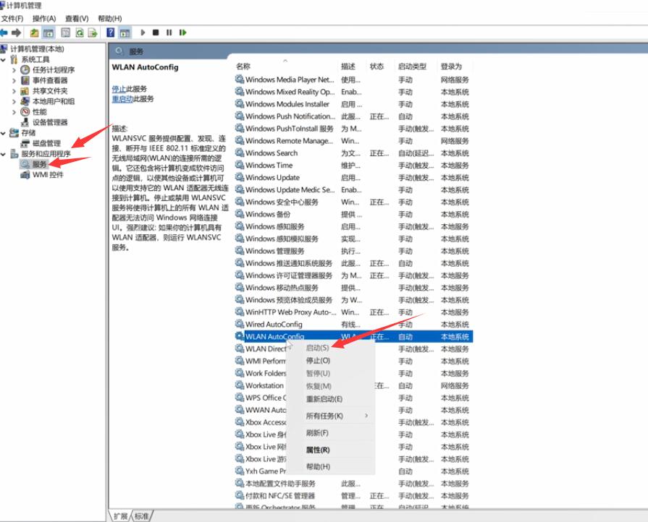Sort by the 登录为 column header
648x522 pixels.
451,66
